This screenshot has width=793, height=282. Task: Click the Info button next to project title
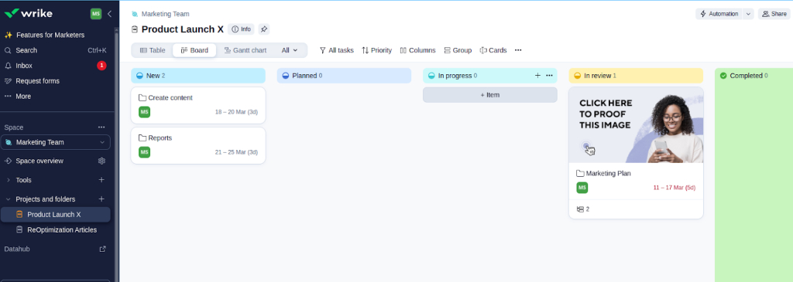point(242,29)
